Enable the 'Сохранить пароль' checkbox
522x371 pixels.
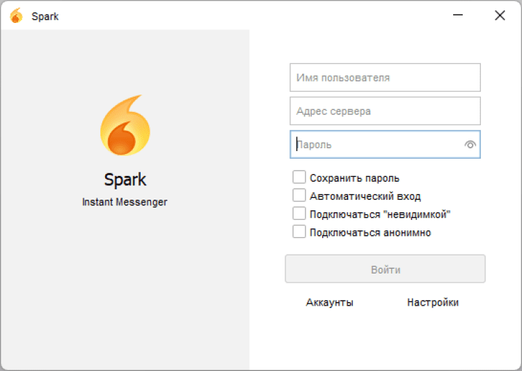tap(299, 177)
